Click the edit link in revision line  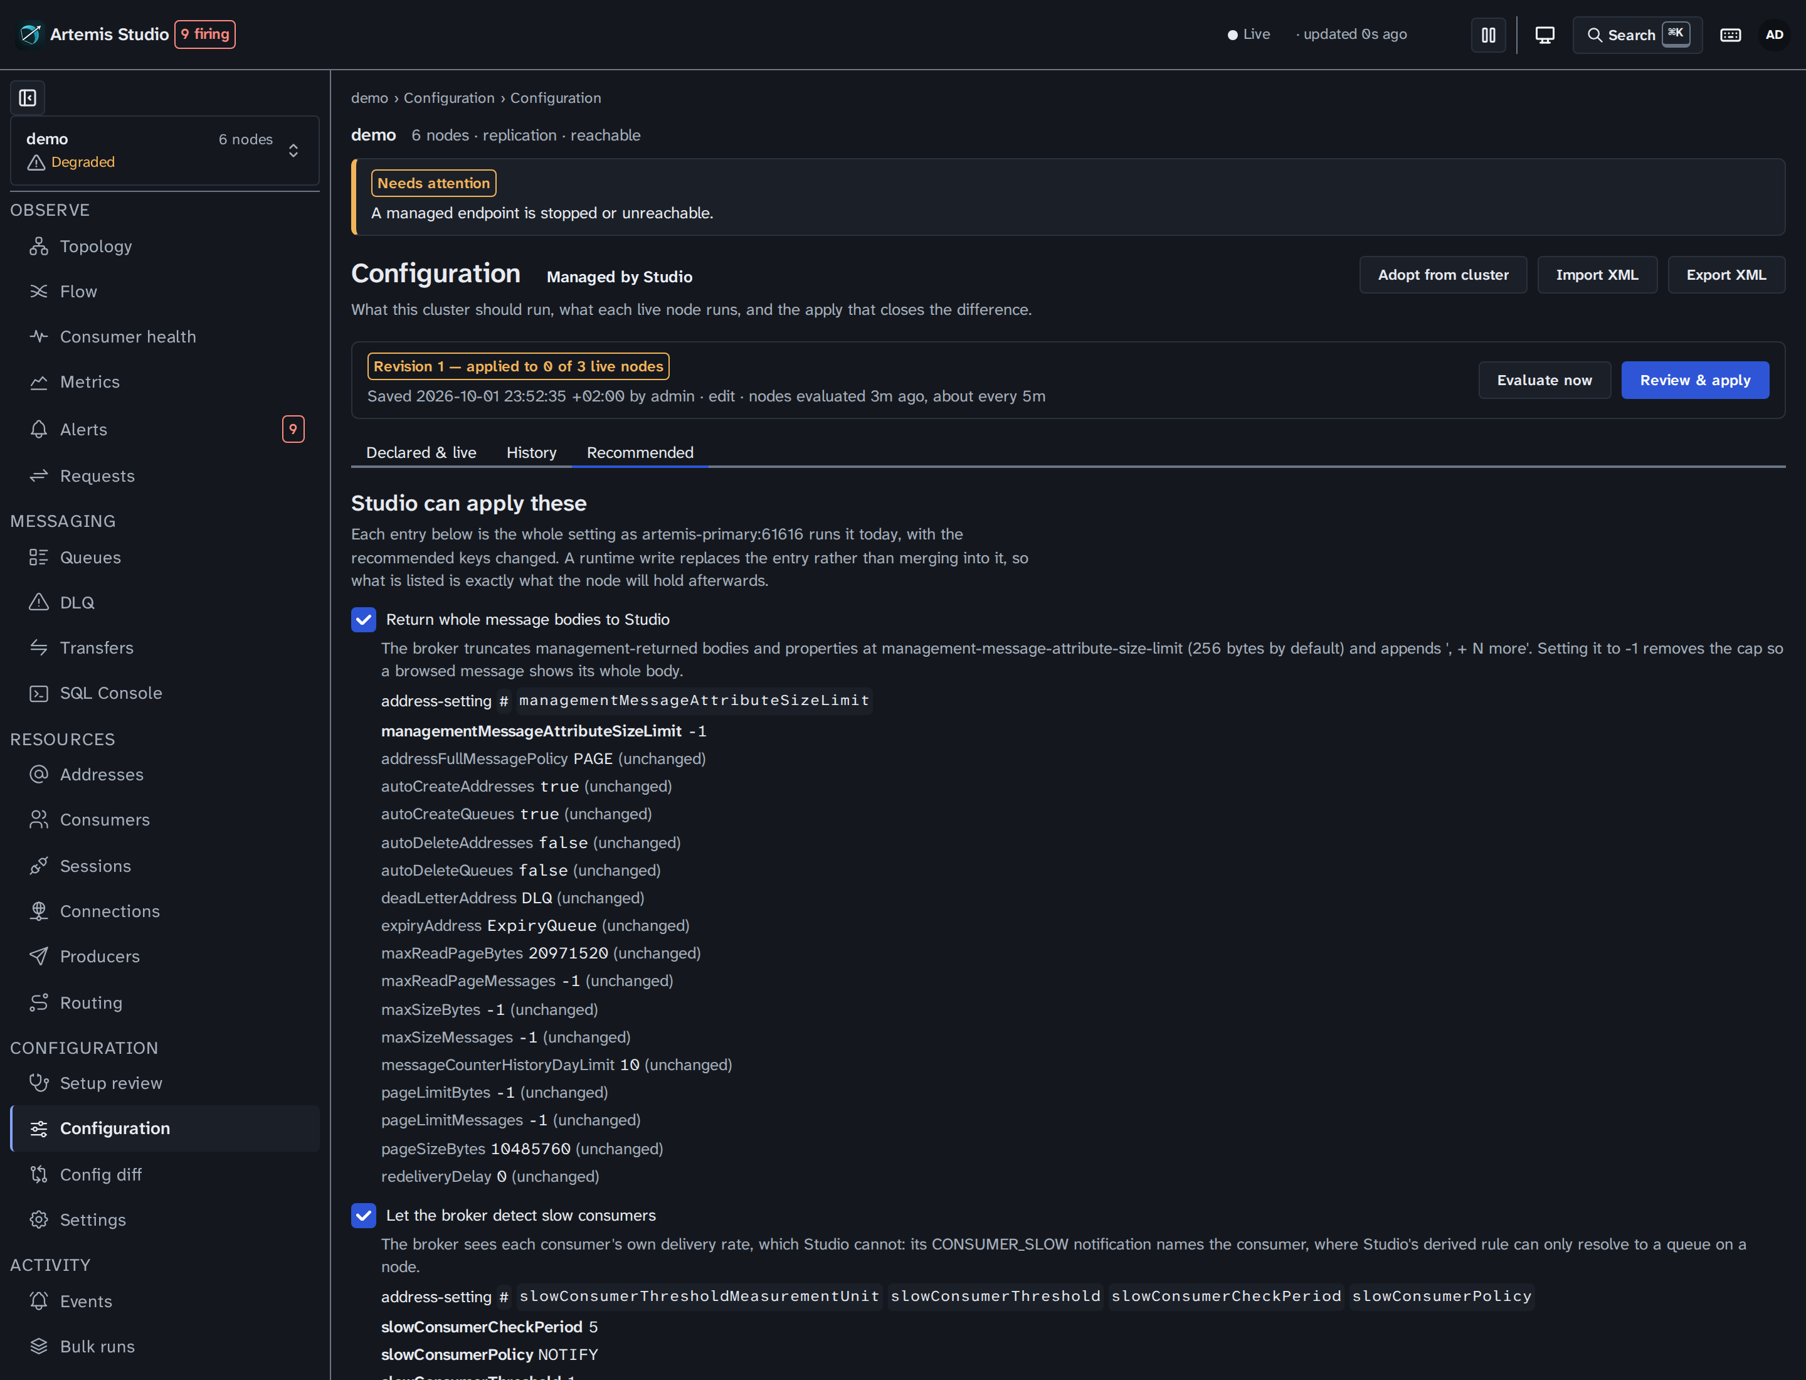tap(721, 396)
